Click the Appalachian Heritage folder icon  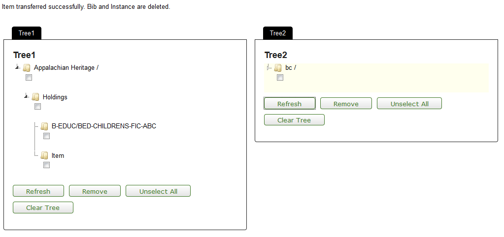click(x=27, y=68)
